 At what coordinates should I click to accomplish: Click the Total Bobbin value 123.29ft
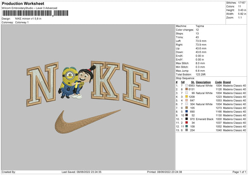(x=200, y=74)
